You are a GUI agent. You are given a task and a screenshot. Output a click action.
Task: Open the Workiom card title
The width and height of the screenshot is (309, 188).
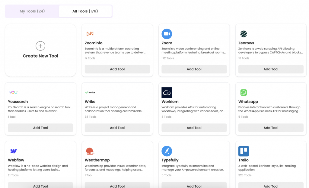[x=170, y=102]
